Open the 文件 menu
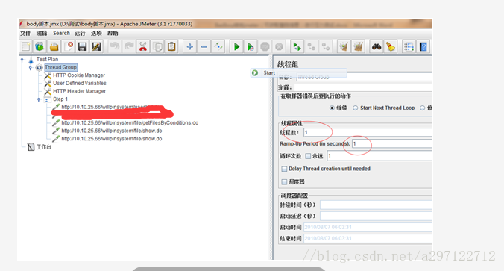 coord(25,33)
